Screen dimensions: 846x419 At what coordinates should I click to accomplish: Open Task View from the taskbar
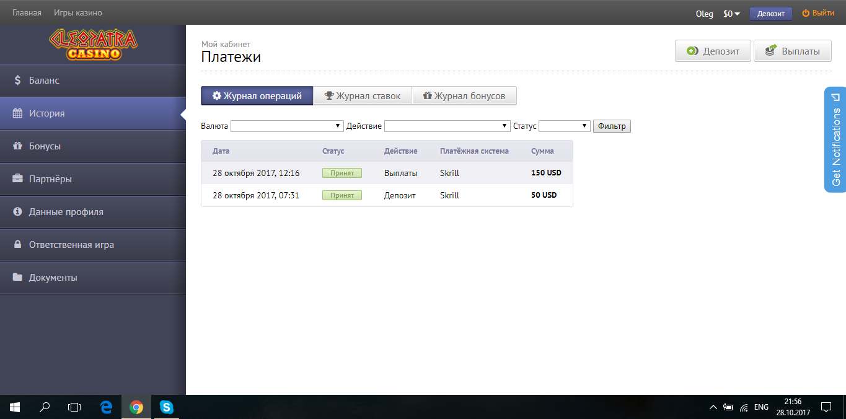click(74, 407)
